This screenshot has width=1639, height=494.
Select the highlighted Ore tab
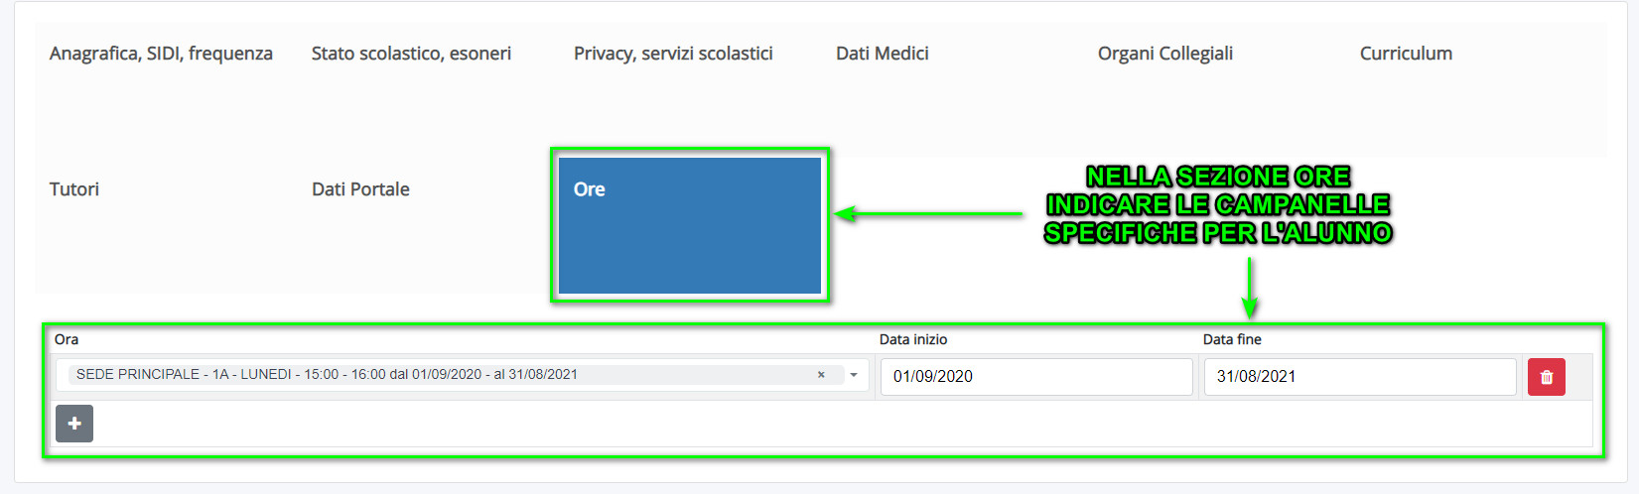(x=689, y=225)
